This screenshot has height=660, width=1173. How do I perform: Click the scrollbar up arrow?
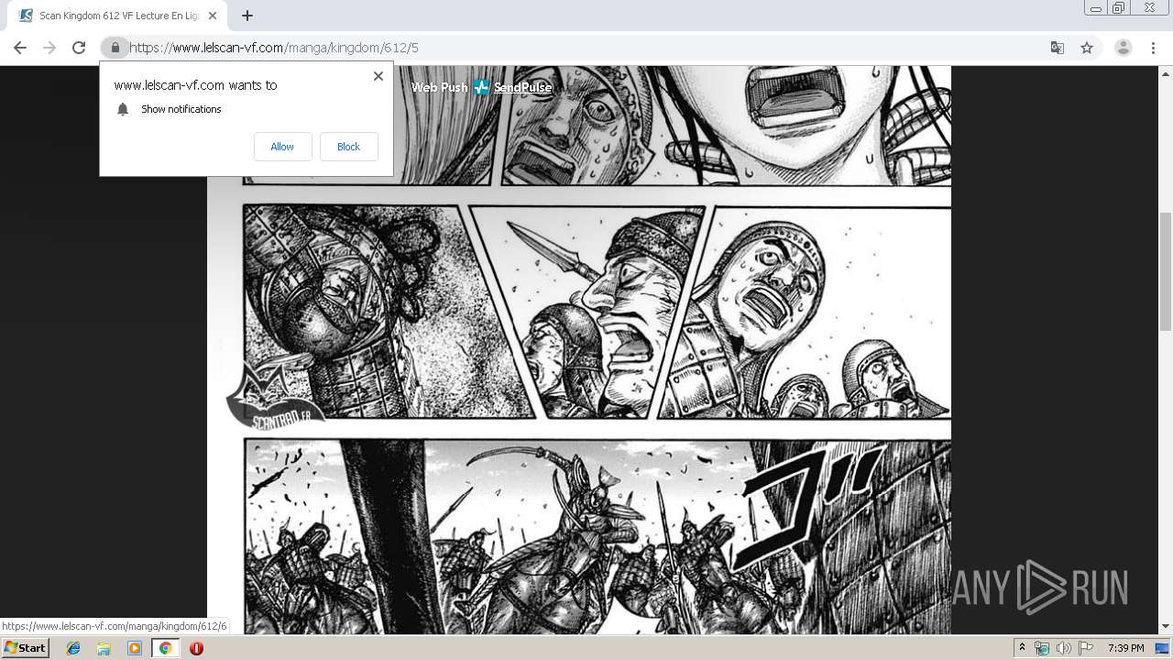coord(1166,72)
